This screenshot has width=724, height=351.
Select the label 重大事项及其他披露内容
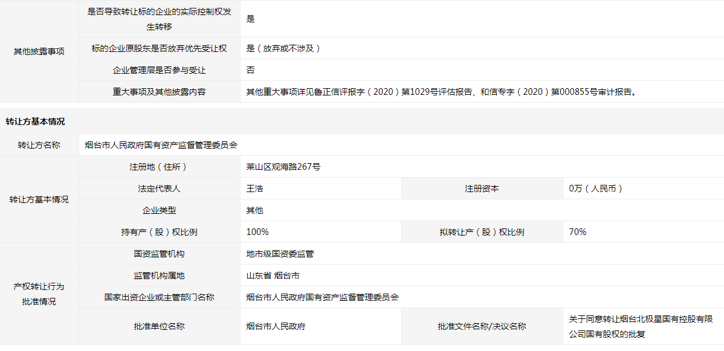click(160, 92)
